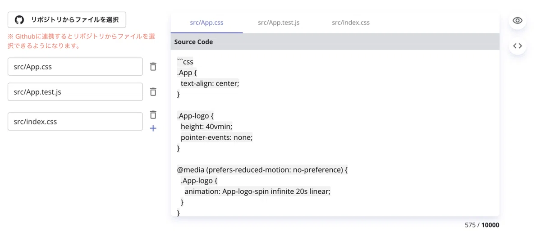Click the .App { selector line
This screenshot has width=541, height=242.
(x=187, y=73)
